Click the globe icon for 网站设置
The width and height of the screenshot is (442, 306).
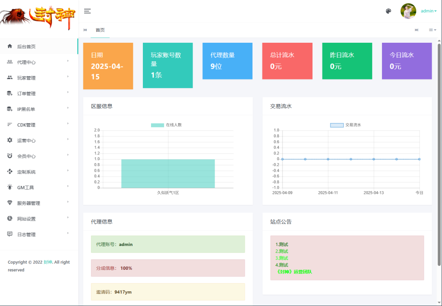tap(10, 218)
